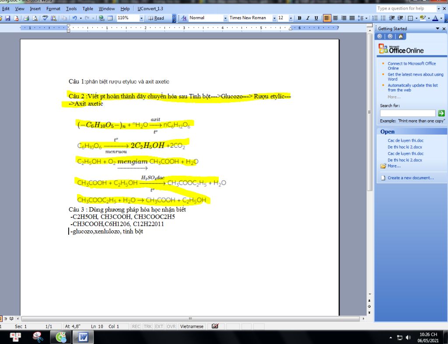448x344 pixels.
Task: Open the highlight color dropdown arrow
Action: tap(429, 18)
